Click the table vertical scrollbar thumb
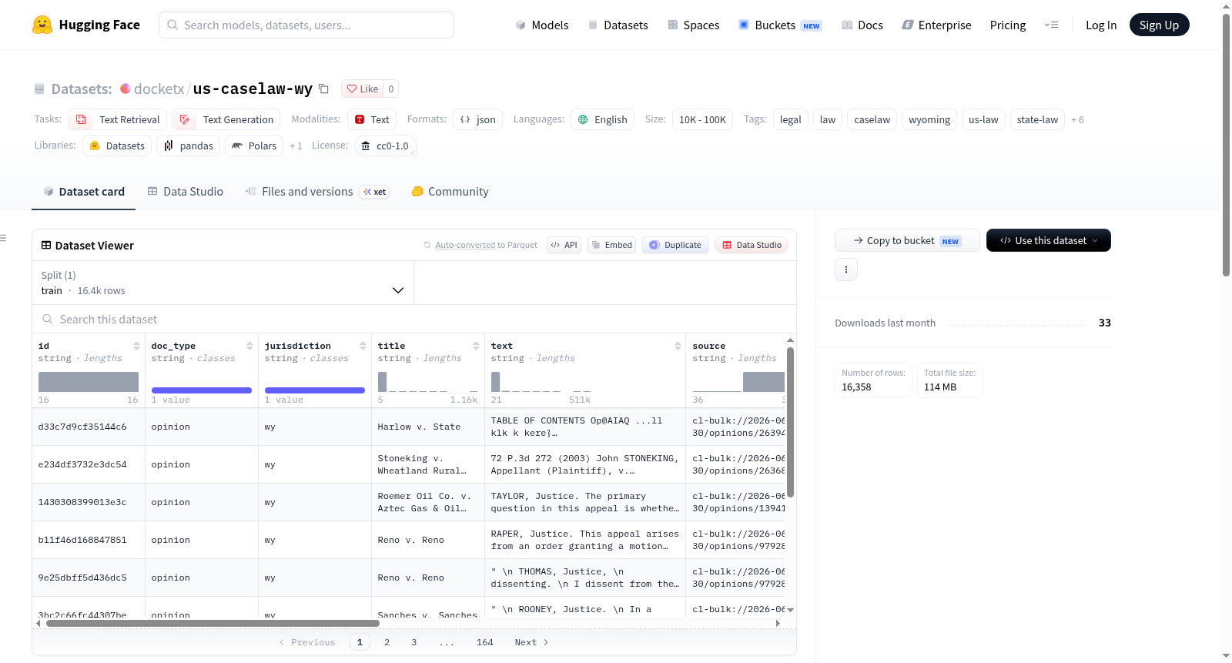This screenshot has height=663, width=1232. pos(790,422)
